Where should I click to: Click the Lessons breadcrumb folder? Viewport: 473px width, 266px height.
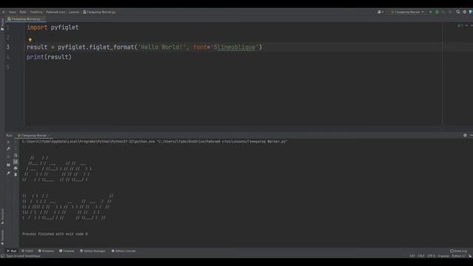(74, 12)
